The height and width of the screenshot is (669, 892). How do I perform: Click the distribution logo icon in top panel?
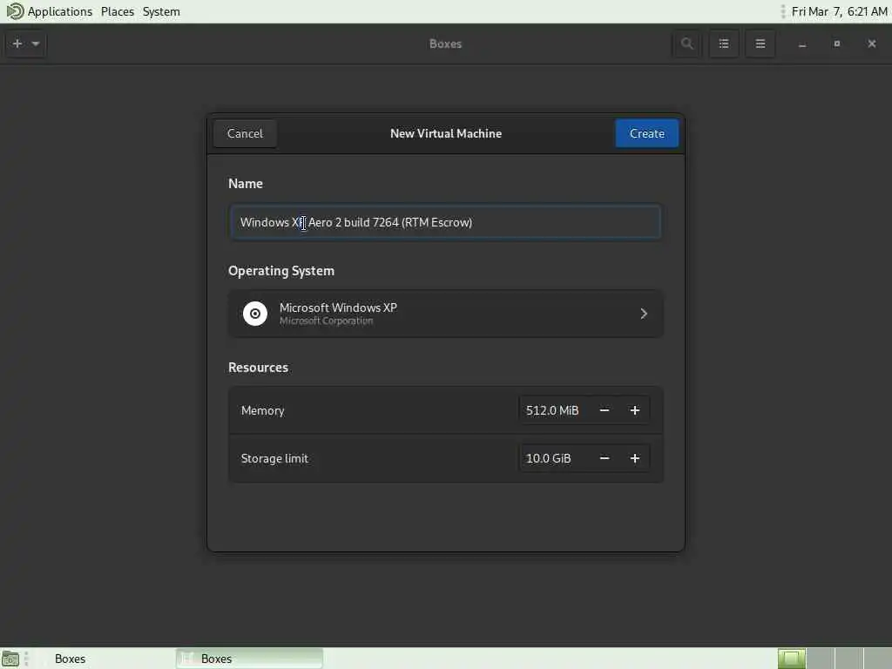(x=15, y=10)
